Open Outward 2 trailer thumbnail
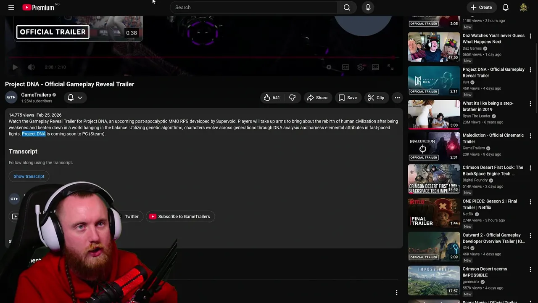Image resolution: width=538 pixels, height=303 pixels. point(434,247)
